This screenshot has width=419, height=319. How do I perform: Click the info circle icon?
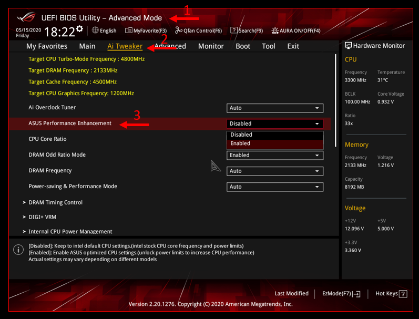click(18, 250)
